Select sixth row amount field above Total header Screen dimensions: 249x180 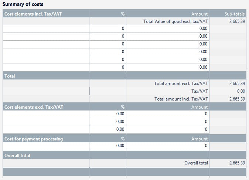pyautogui.click(x=168, y=68)
